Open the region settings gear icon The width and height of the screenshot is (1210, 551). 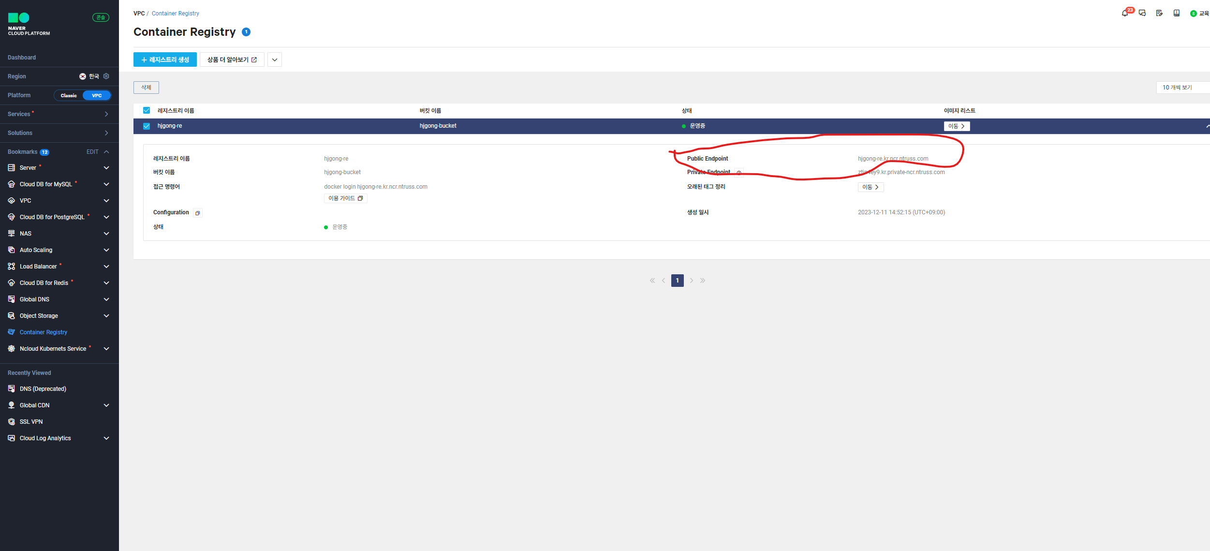tap(106, 76)
